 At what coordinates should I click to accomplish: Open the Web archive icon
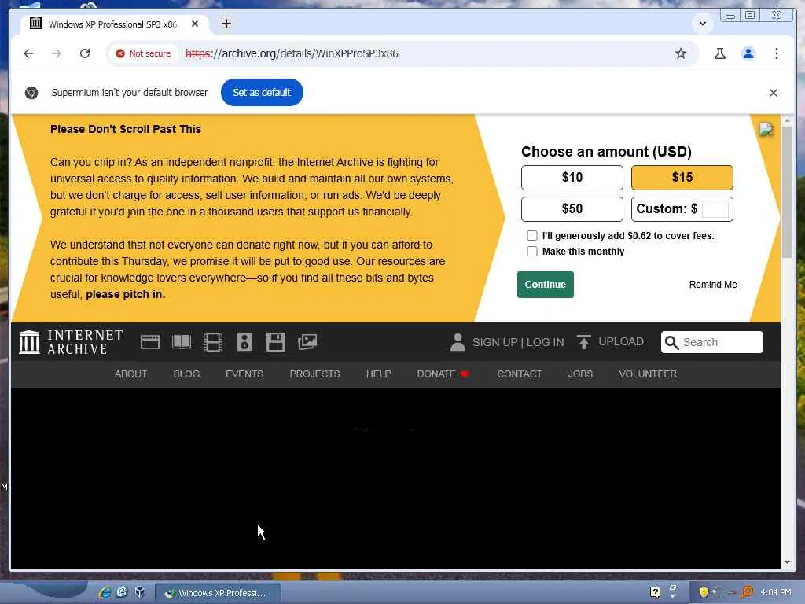pyautogui.click(x=150, y=342)
